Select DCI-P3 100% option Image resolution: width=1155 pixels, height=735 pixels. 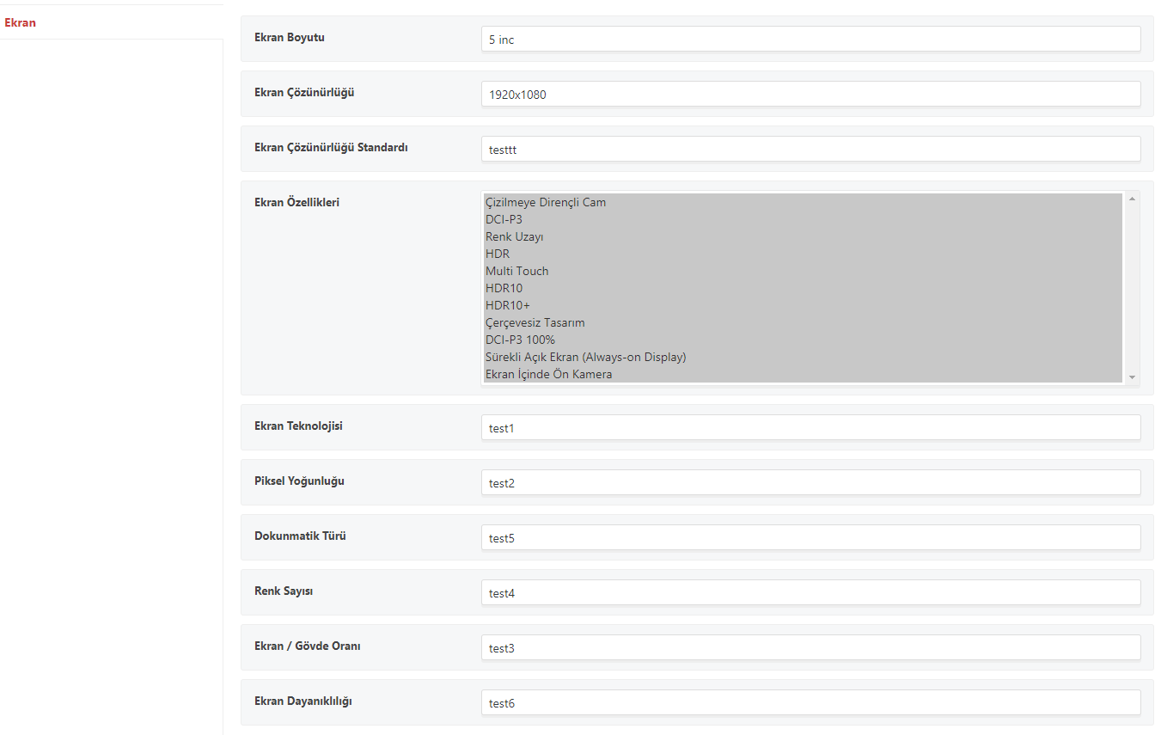pyautogui.click(x=803, y=340)
